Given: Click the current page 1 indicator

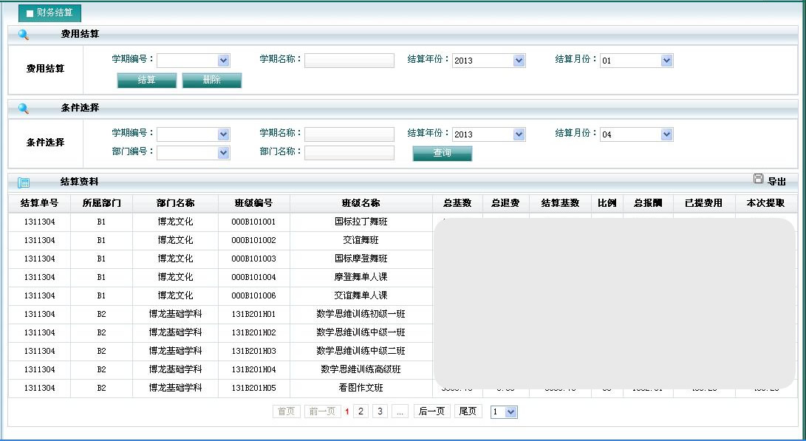Looking at the screenshot, I should point(347,411).
